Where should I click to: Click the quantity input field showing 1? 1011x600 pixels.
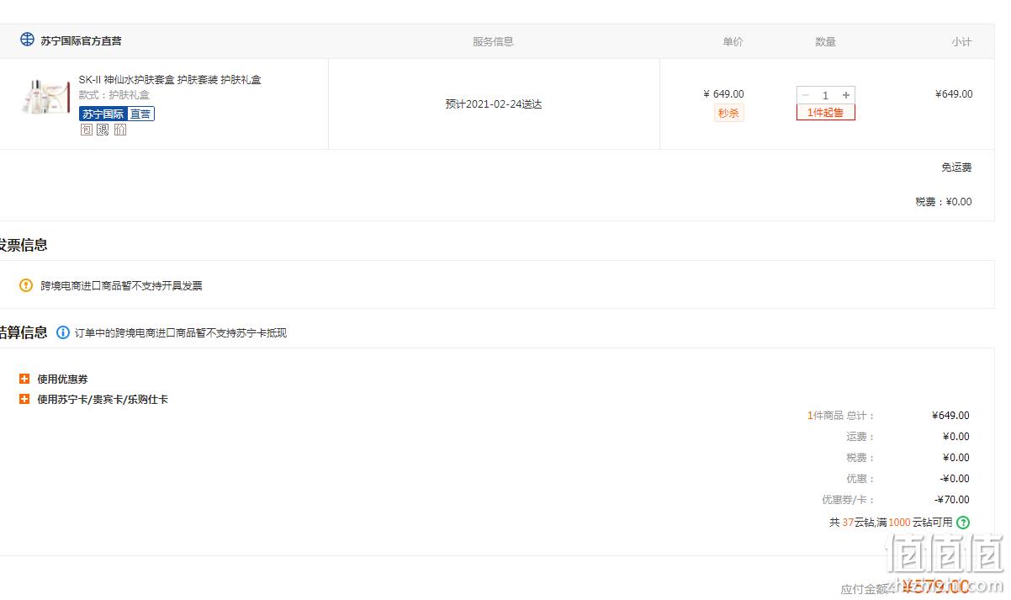(x=826, y=95)
